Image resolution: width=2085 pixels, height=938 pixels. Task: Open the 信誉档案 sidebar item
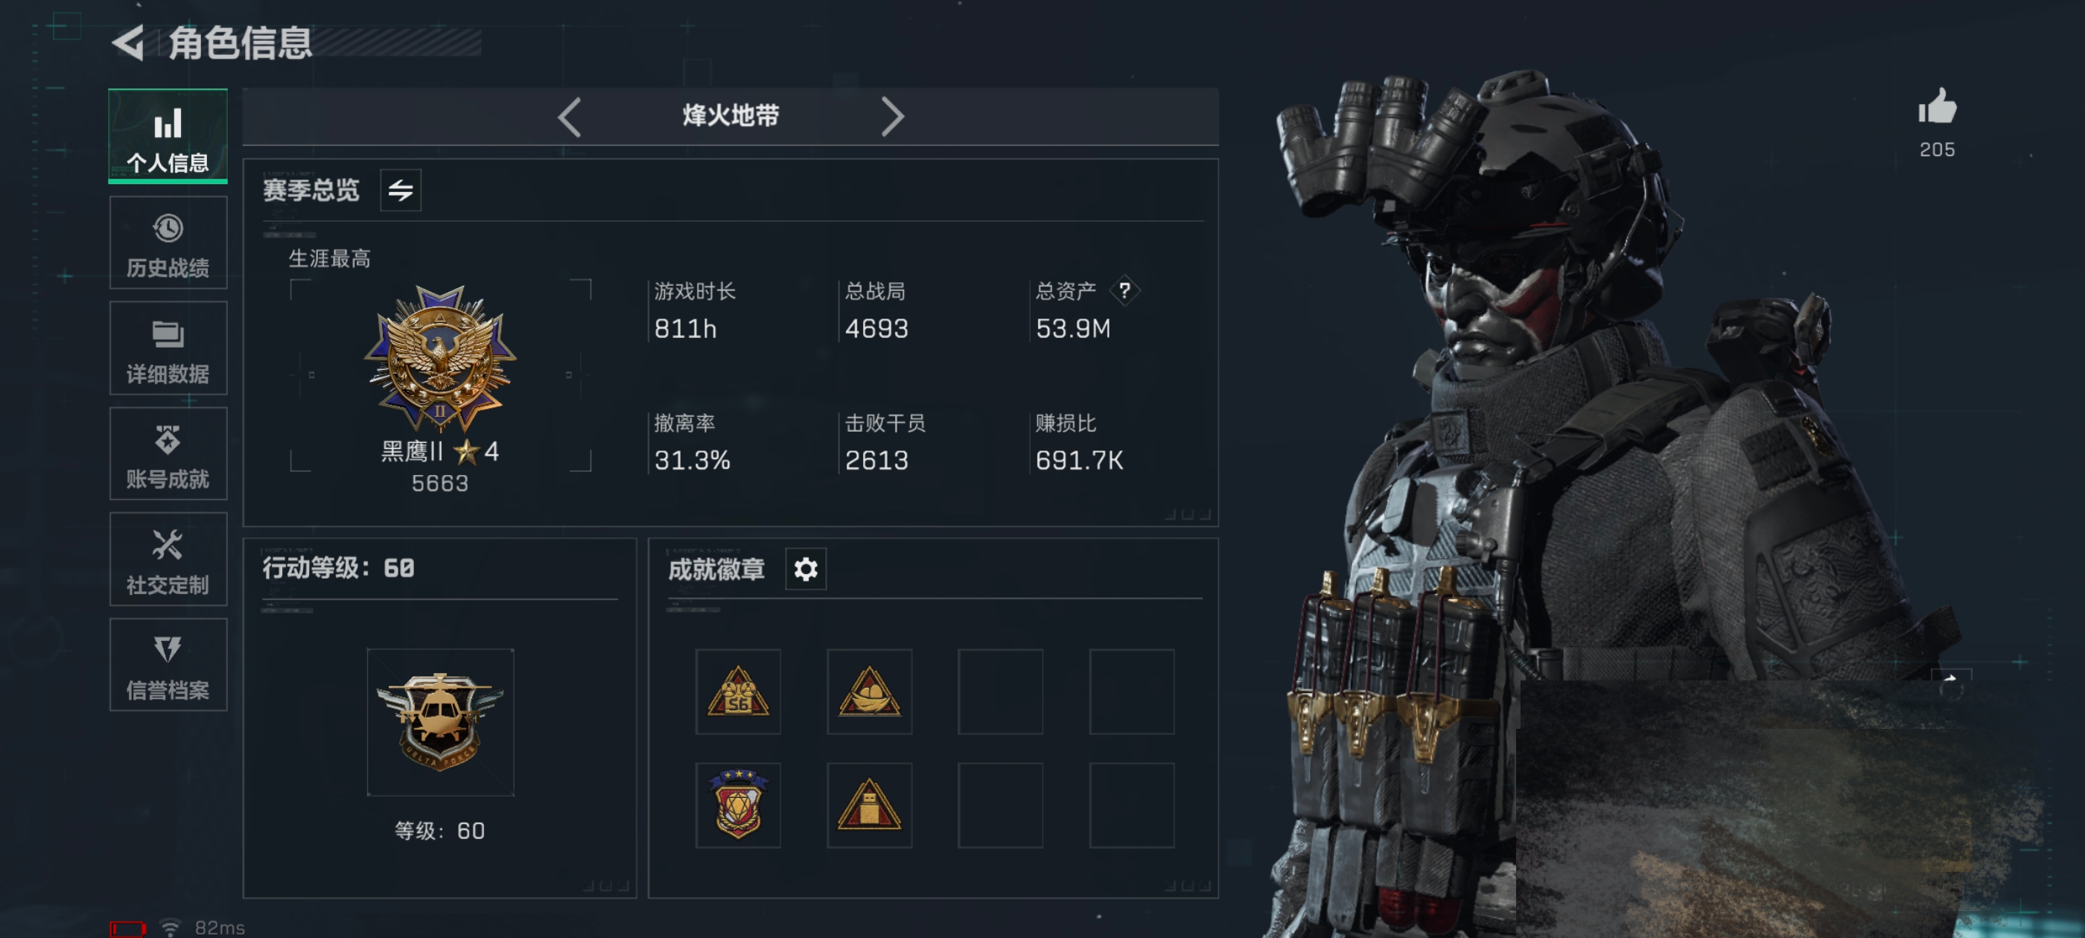[x=168, y=665]
